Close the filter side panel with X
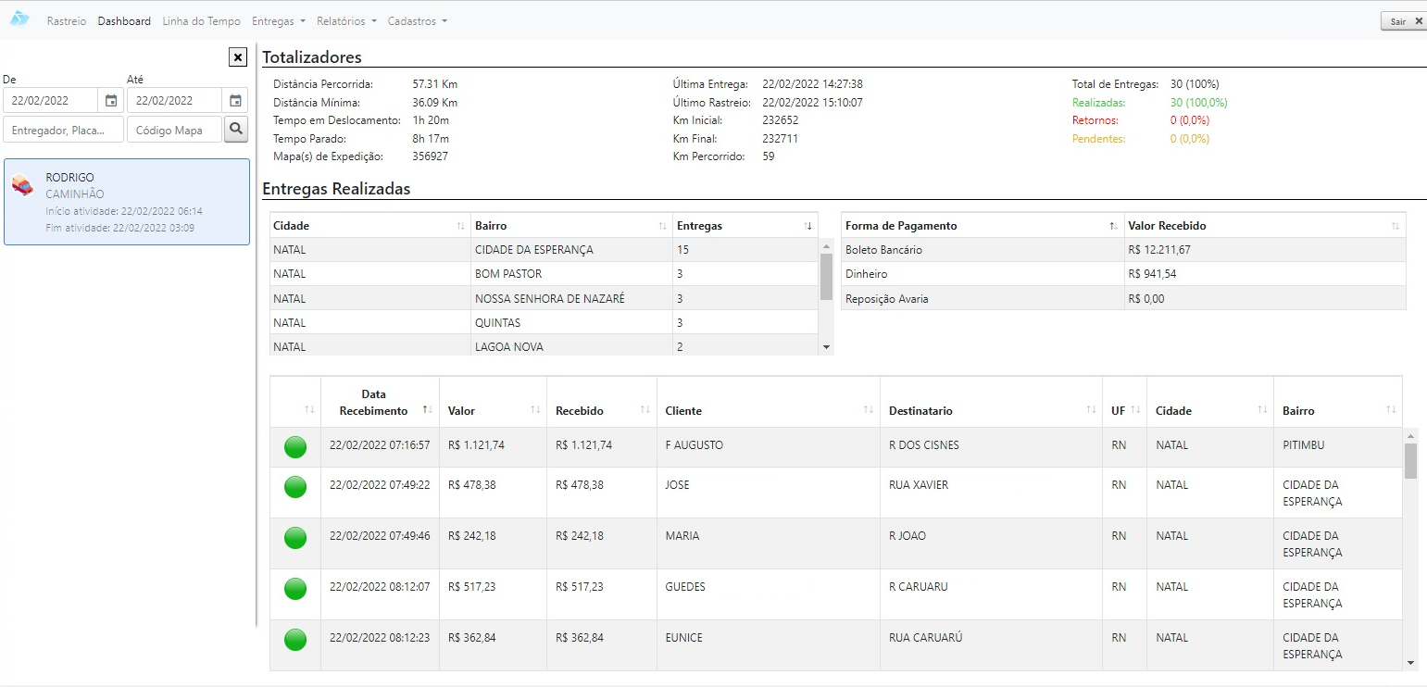Viewport: 1427px width, 687px height. point(238,57)
